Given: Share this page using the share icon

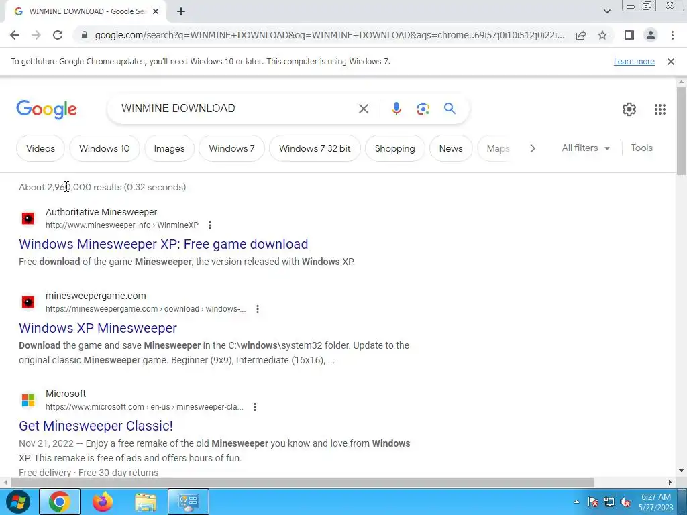Looking at the screenshot, I should pos(581,35).
